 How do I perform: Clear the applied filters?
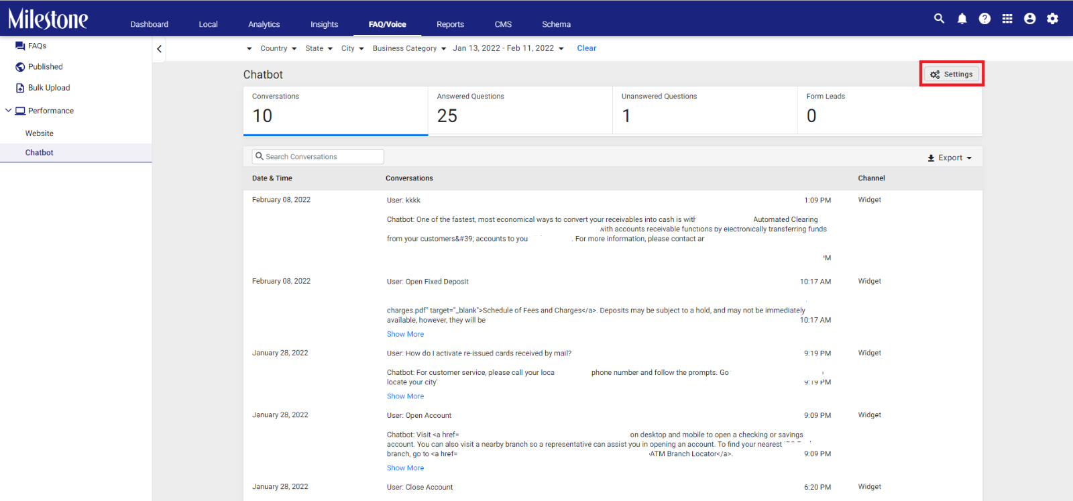pyautogui.click(x=586, y=48)
